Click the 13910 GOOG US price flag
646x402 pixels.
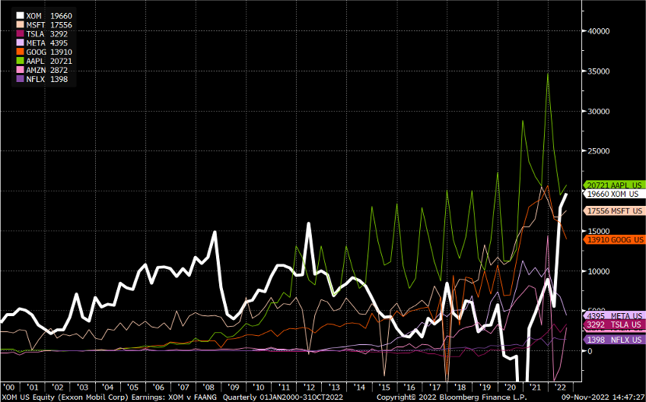point(614,239)
